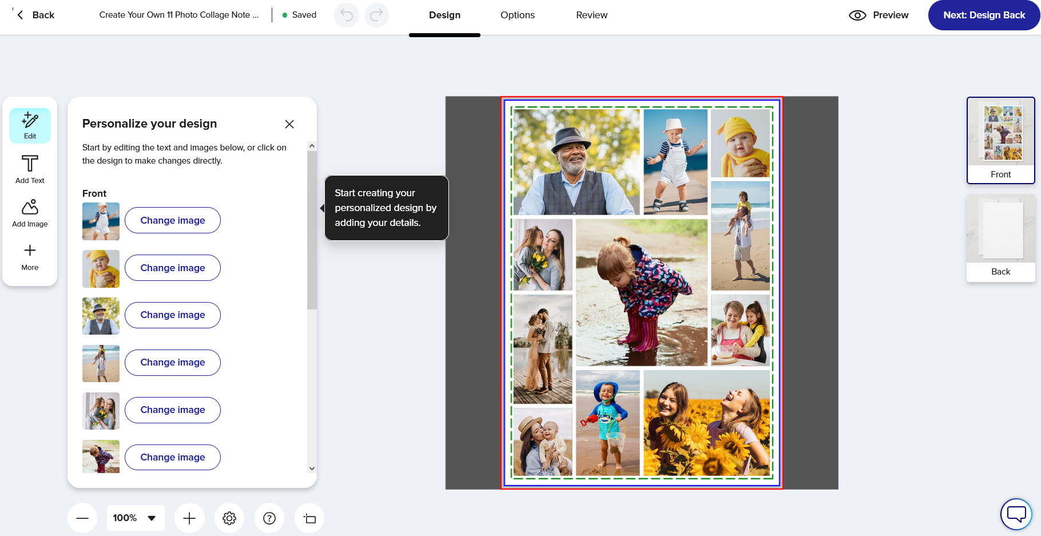
Task: Click the panel scrollbar down arrow
Action: click(x=312, y=468)
